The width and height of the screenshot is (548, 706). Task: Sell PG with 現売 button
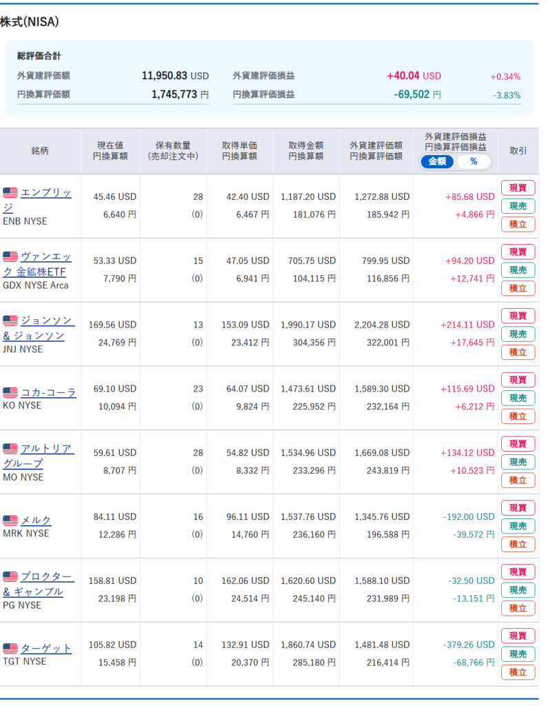pos(518,590)
